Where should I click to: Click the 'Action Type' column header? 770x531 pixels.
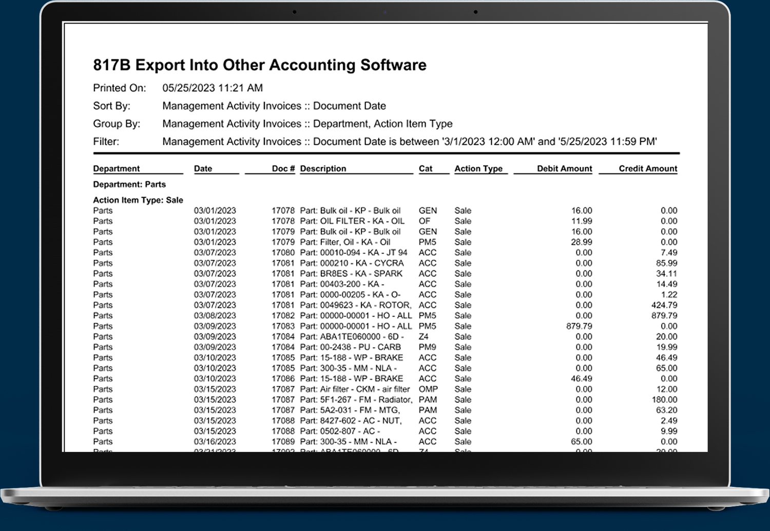[478, 168]
